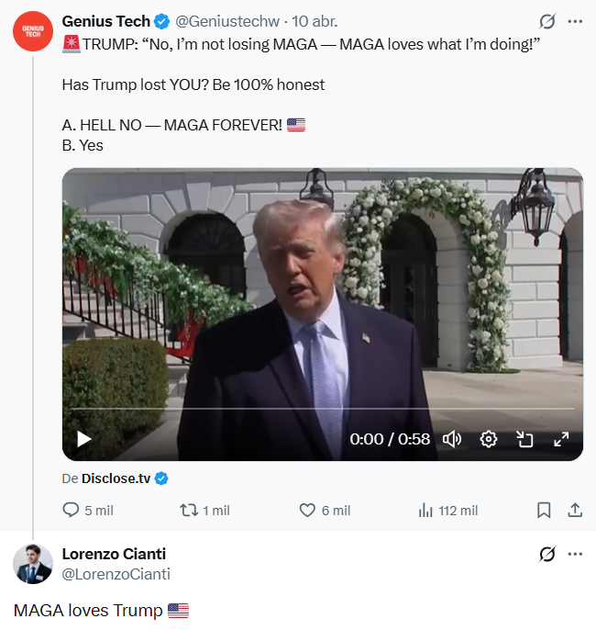Expand video to fullscreen
This screenshot has height=630, width=596.
pyautogui.click(x=562, y=439)
